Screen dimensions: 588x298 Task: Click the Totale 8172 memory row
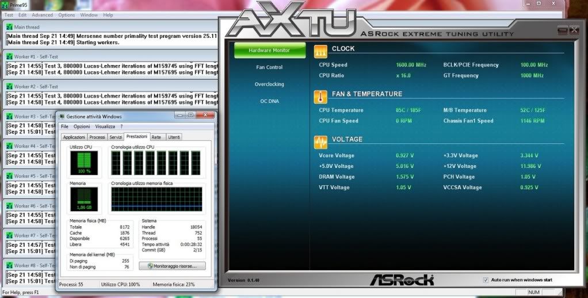[100, 227]
